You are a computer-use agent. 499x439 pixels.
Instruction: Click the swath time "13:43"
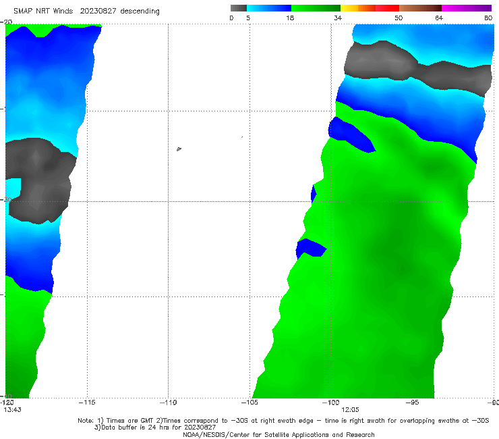pos(12,410)
